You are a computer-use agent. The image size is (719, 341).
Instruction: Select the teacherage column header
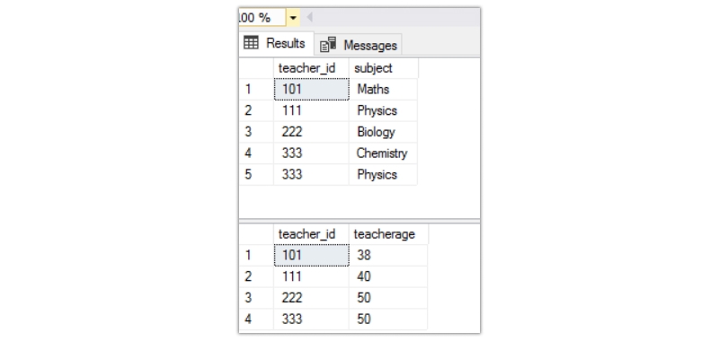coord(388,234)
